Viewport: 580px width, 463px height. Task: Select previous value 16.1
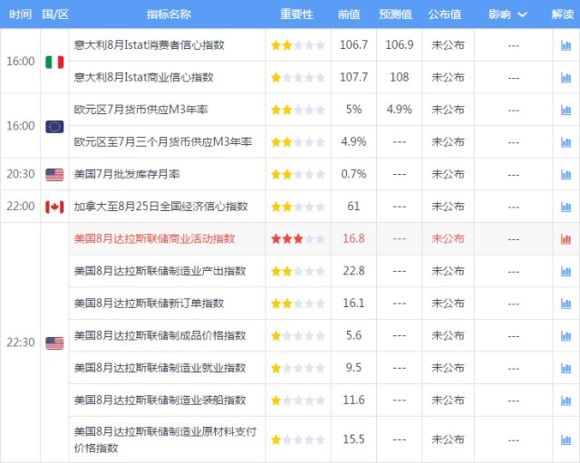coord(353,304)
